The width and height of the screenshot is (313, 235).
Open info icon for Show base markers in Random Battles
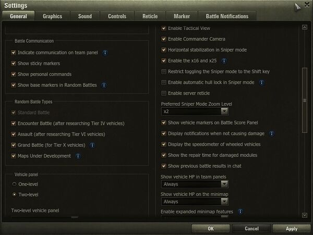(x=104, y=85)
